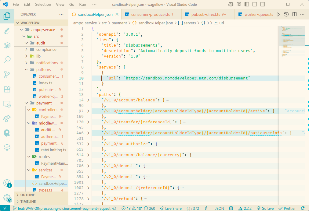
Task: Click the Run file play icon
Action: tap(278, 14)
